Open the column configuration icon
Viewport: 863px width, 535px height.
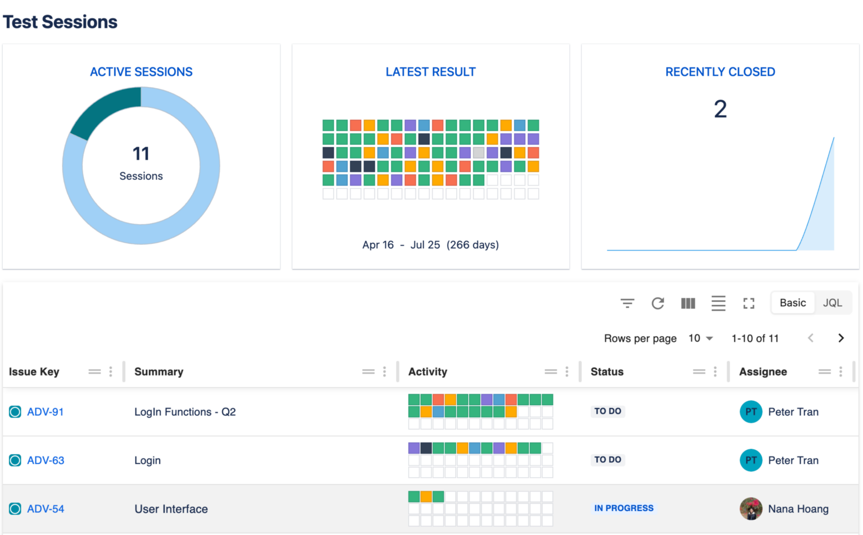click(688, 303)
